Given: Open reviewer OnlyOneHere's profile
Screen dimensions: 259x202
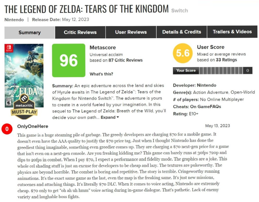Looking at the screenshot, I should 33,126.
